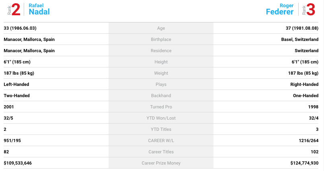Select Nadal's prize money $109,533,646
This screenshot has height=171, width=324.
[18, 163]
